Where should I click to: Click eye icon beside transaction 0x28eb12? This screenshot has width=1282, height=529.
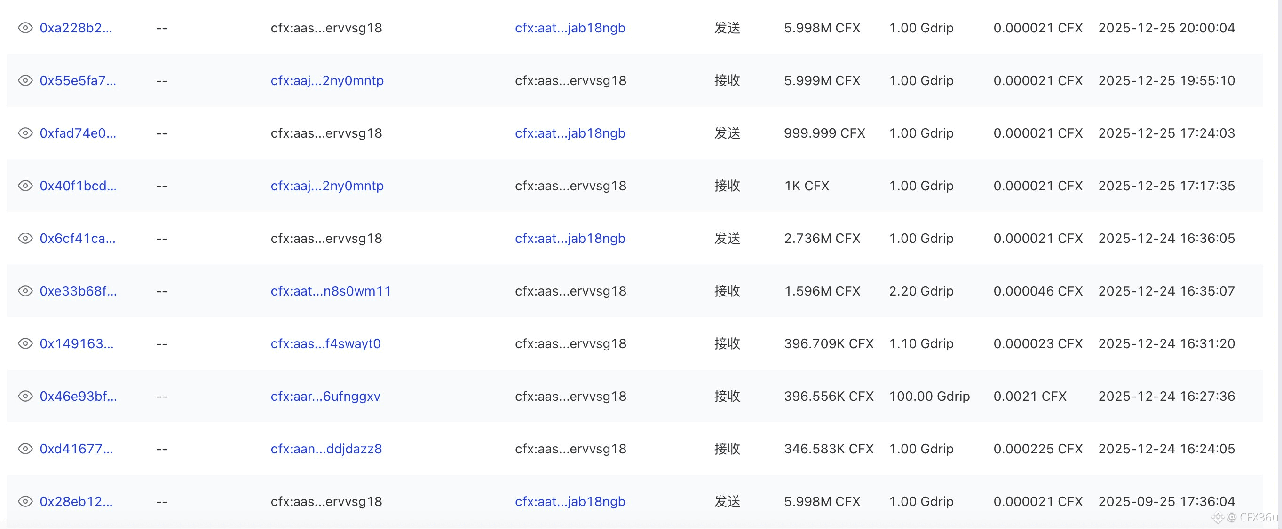click(25, 502)
